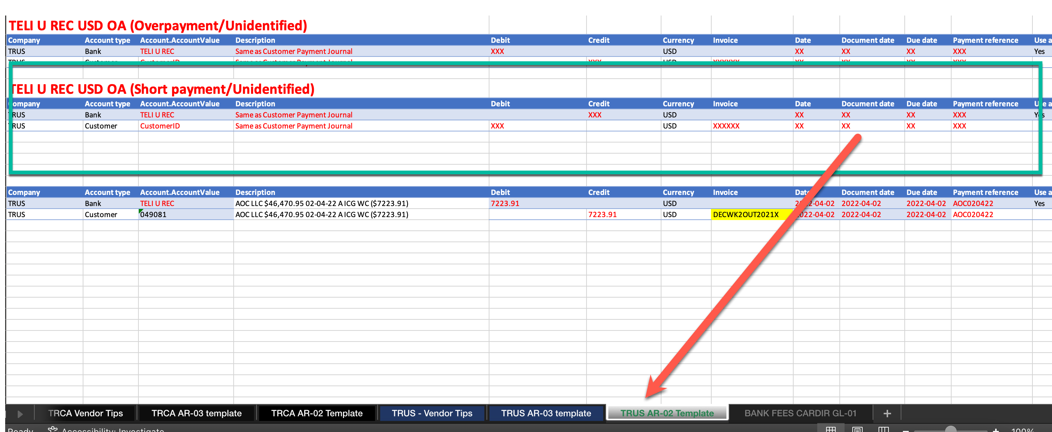Switch to TRCA AR-02 Template tab
The image size is (1052, 432).
tap(316, 413)
